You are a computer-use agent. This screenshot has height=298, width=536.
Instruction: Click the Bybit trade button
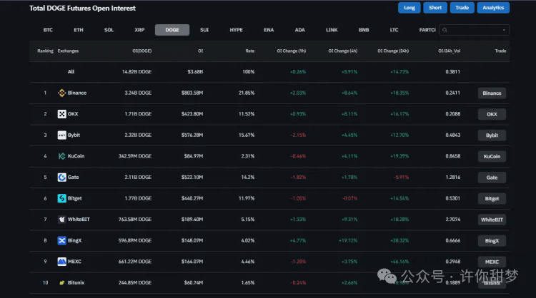click(x=492, y=135)
